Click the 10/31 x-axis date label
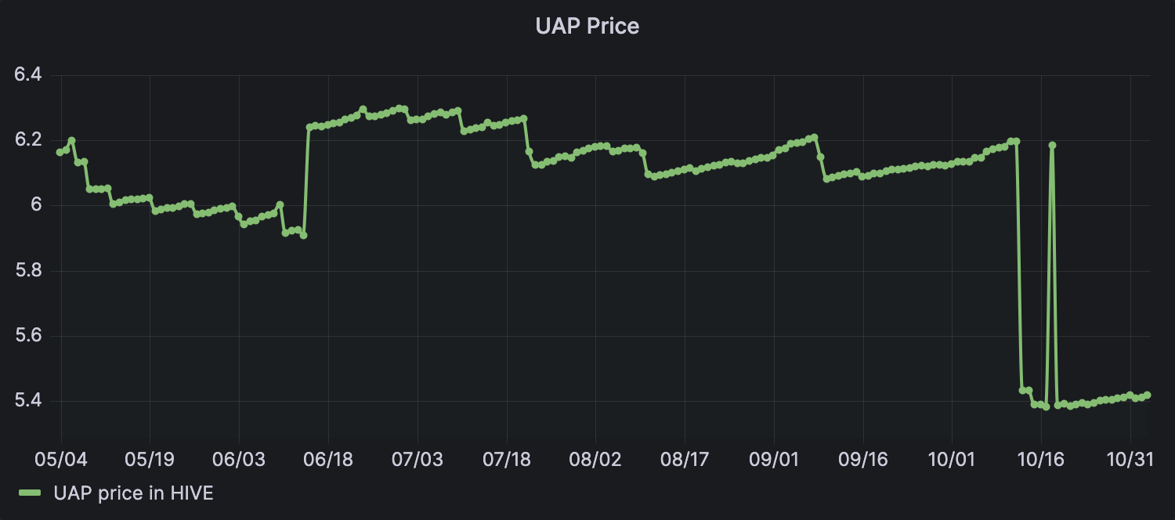This screenshot has height=520, width=1175. [x=1130, y=459]
